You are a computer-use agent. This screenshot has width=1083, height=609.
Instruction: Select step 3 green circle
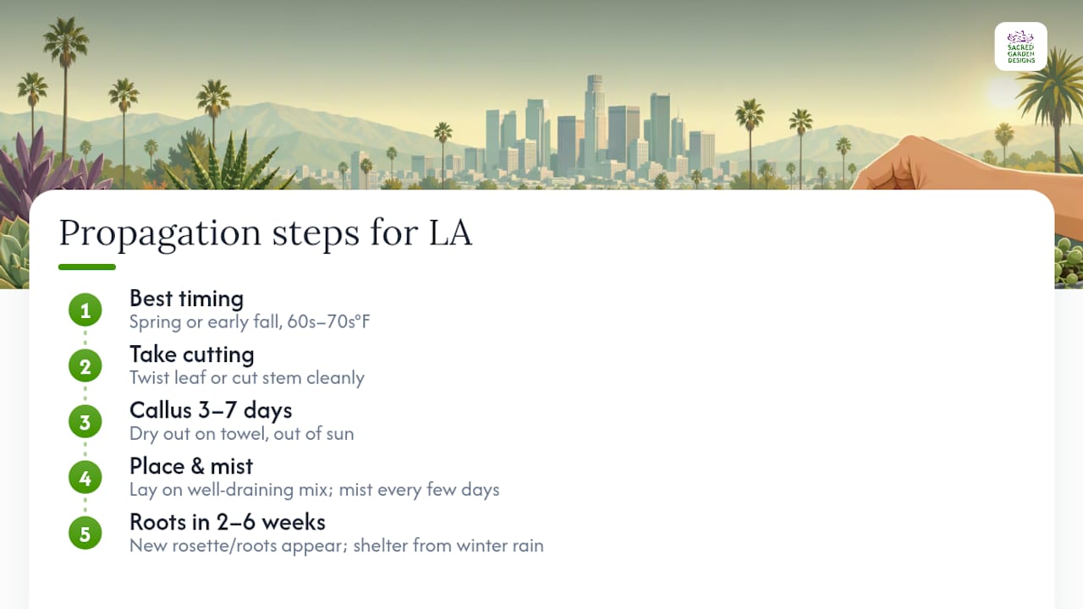pos(85,422)
